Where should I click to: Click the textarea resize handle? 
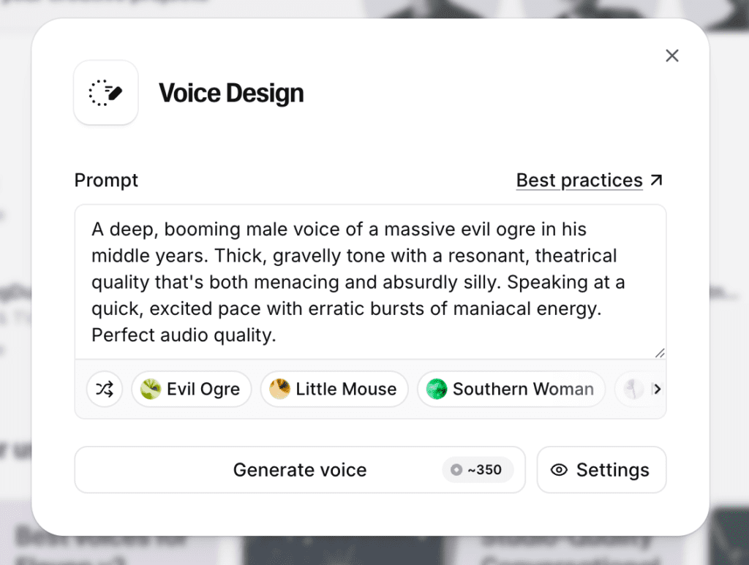coord(659,351)
